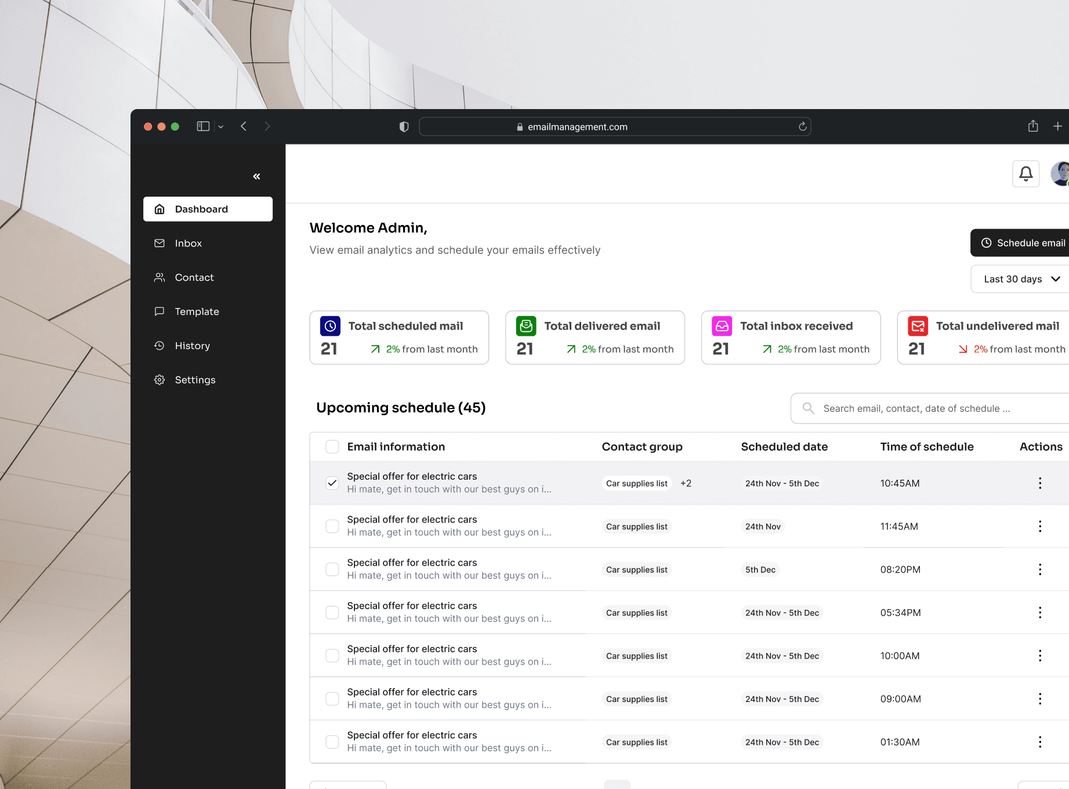Click the Total undelivered mail red icon
Image resolution: width=1069 pixels, height=789 pixels.
tap(918, 326)
